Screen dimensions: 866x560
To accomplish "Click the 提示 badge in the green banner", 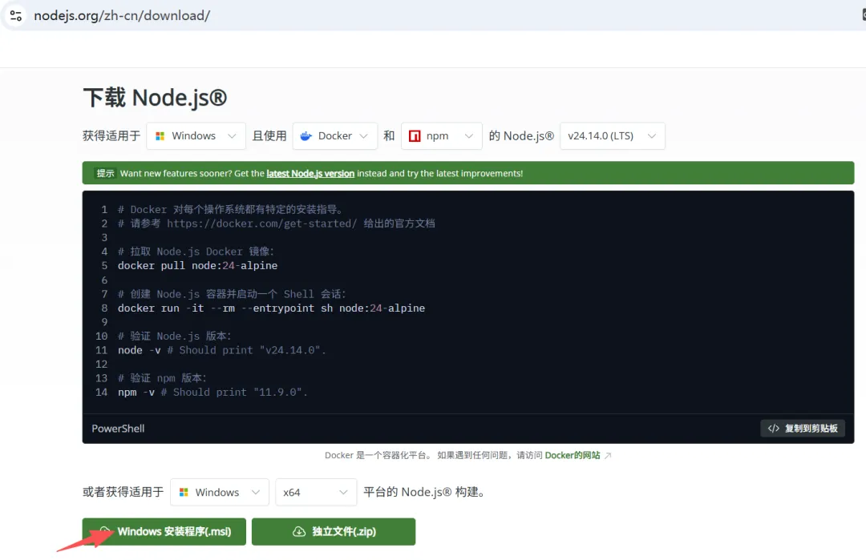I will (105, 173).
